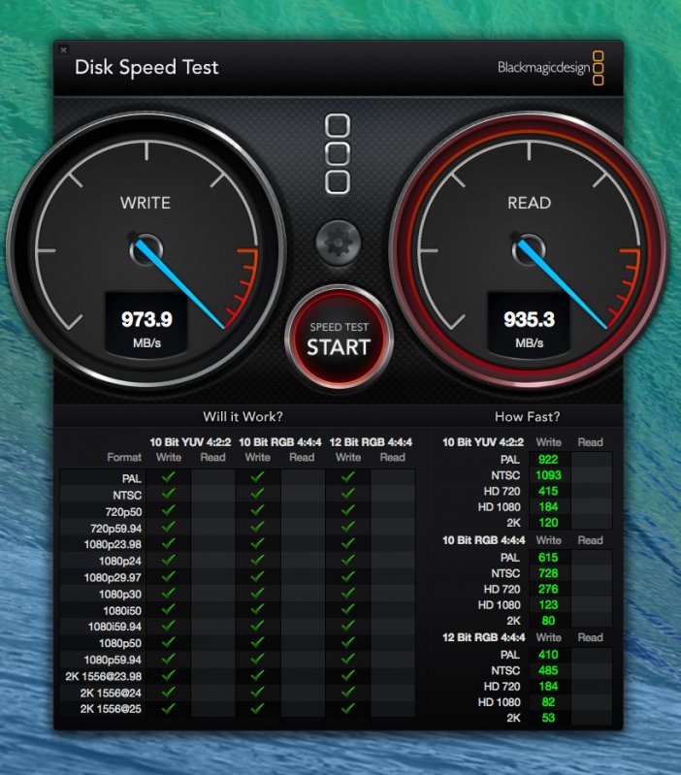681x775 pixels.
Task: Click 720p50 write checkmark under 12 Bit RGB 4:4:4
Action: [348, 510]
